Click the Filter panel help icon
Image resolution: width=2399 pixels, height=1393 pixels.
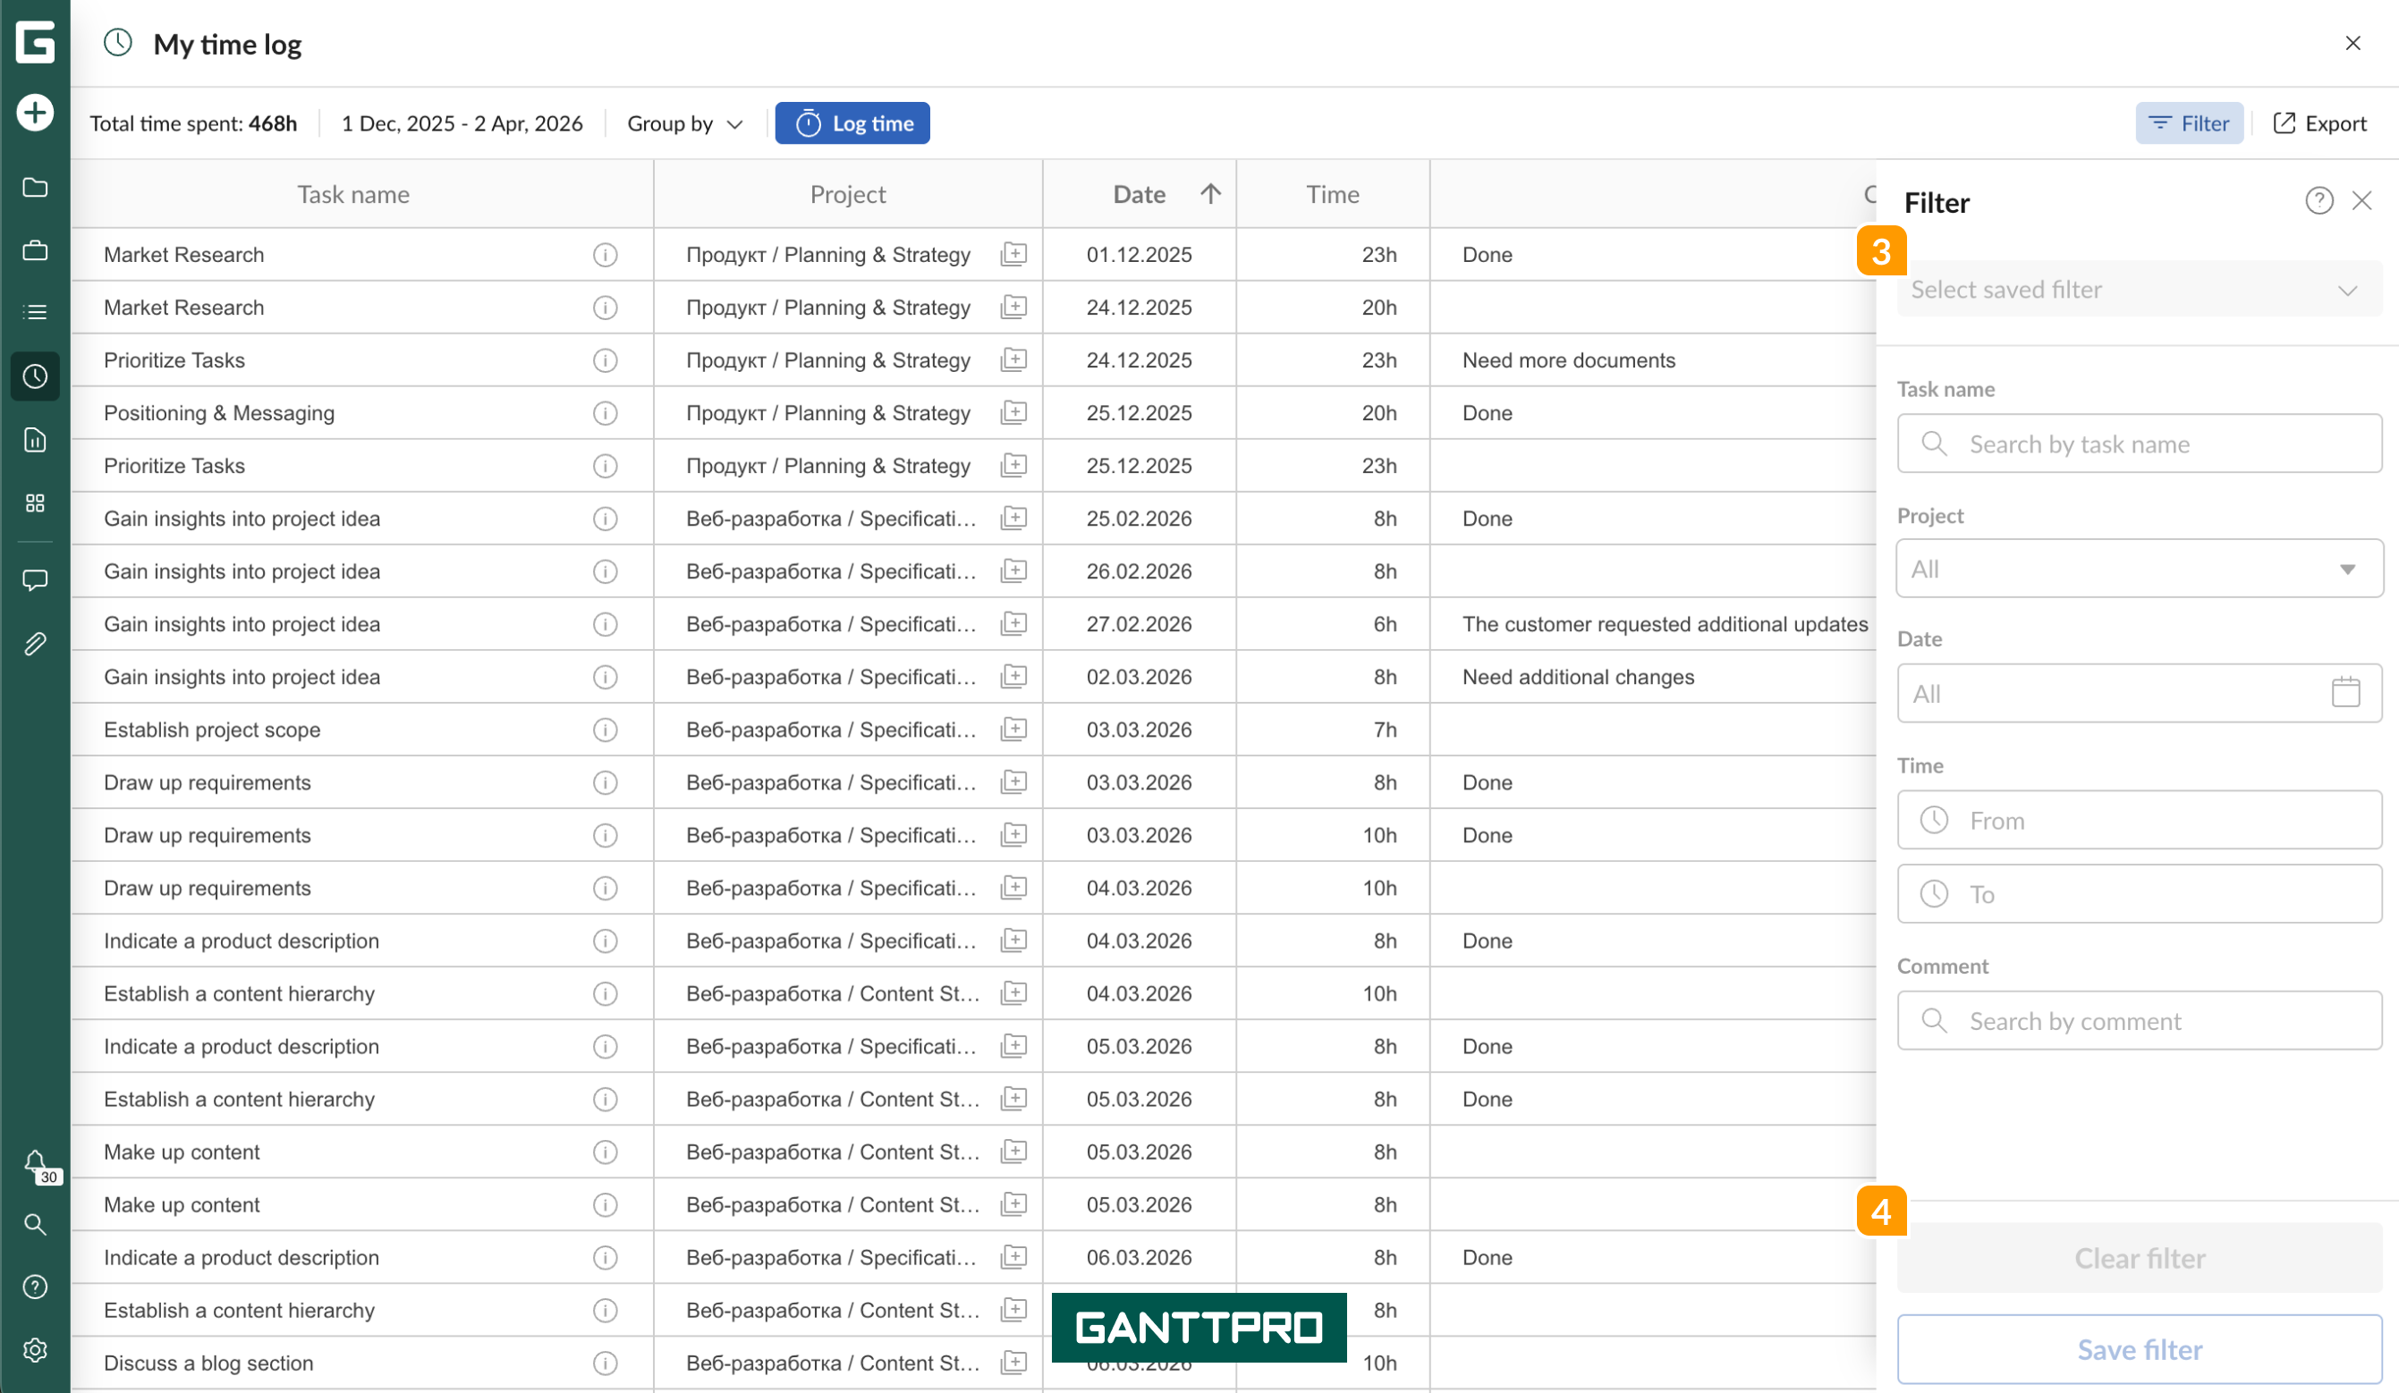(x=2319, y=201)
